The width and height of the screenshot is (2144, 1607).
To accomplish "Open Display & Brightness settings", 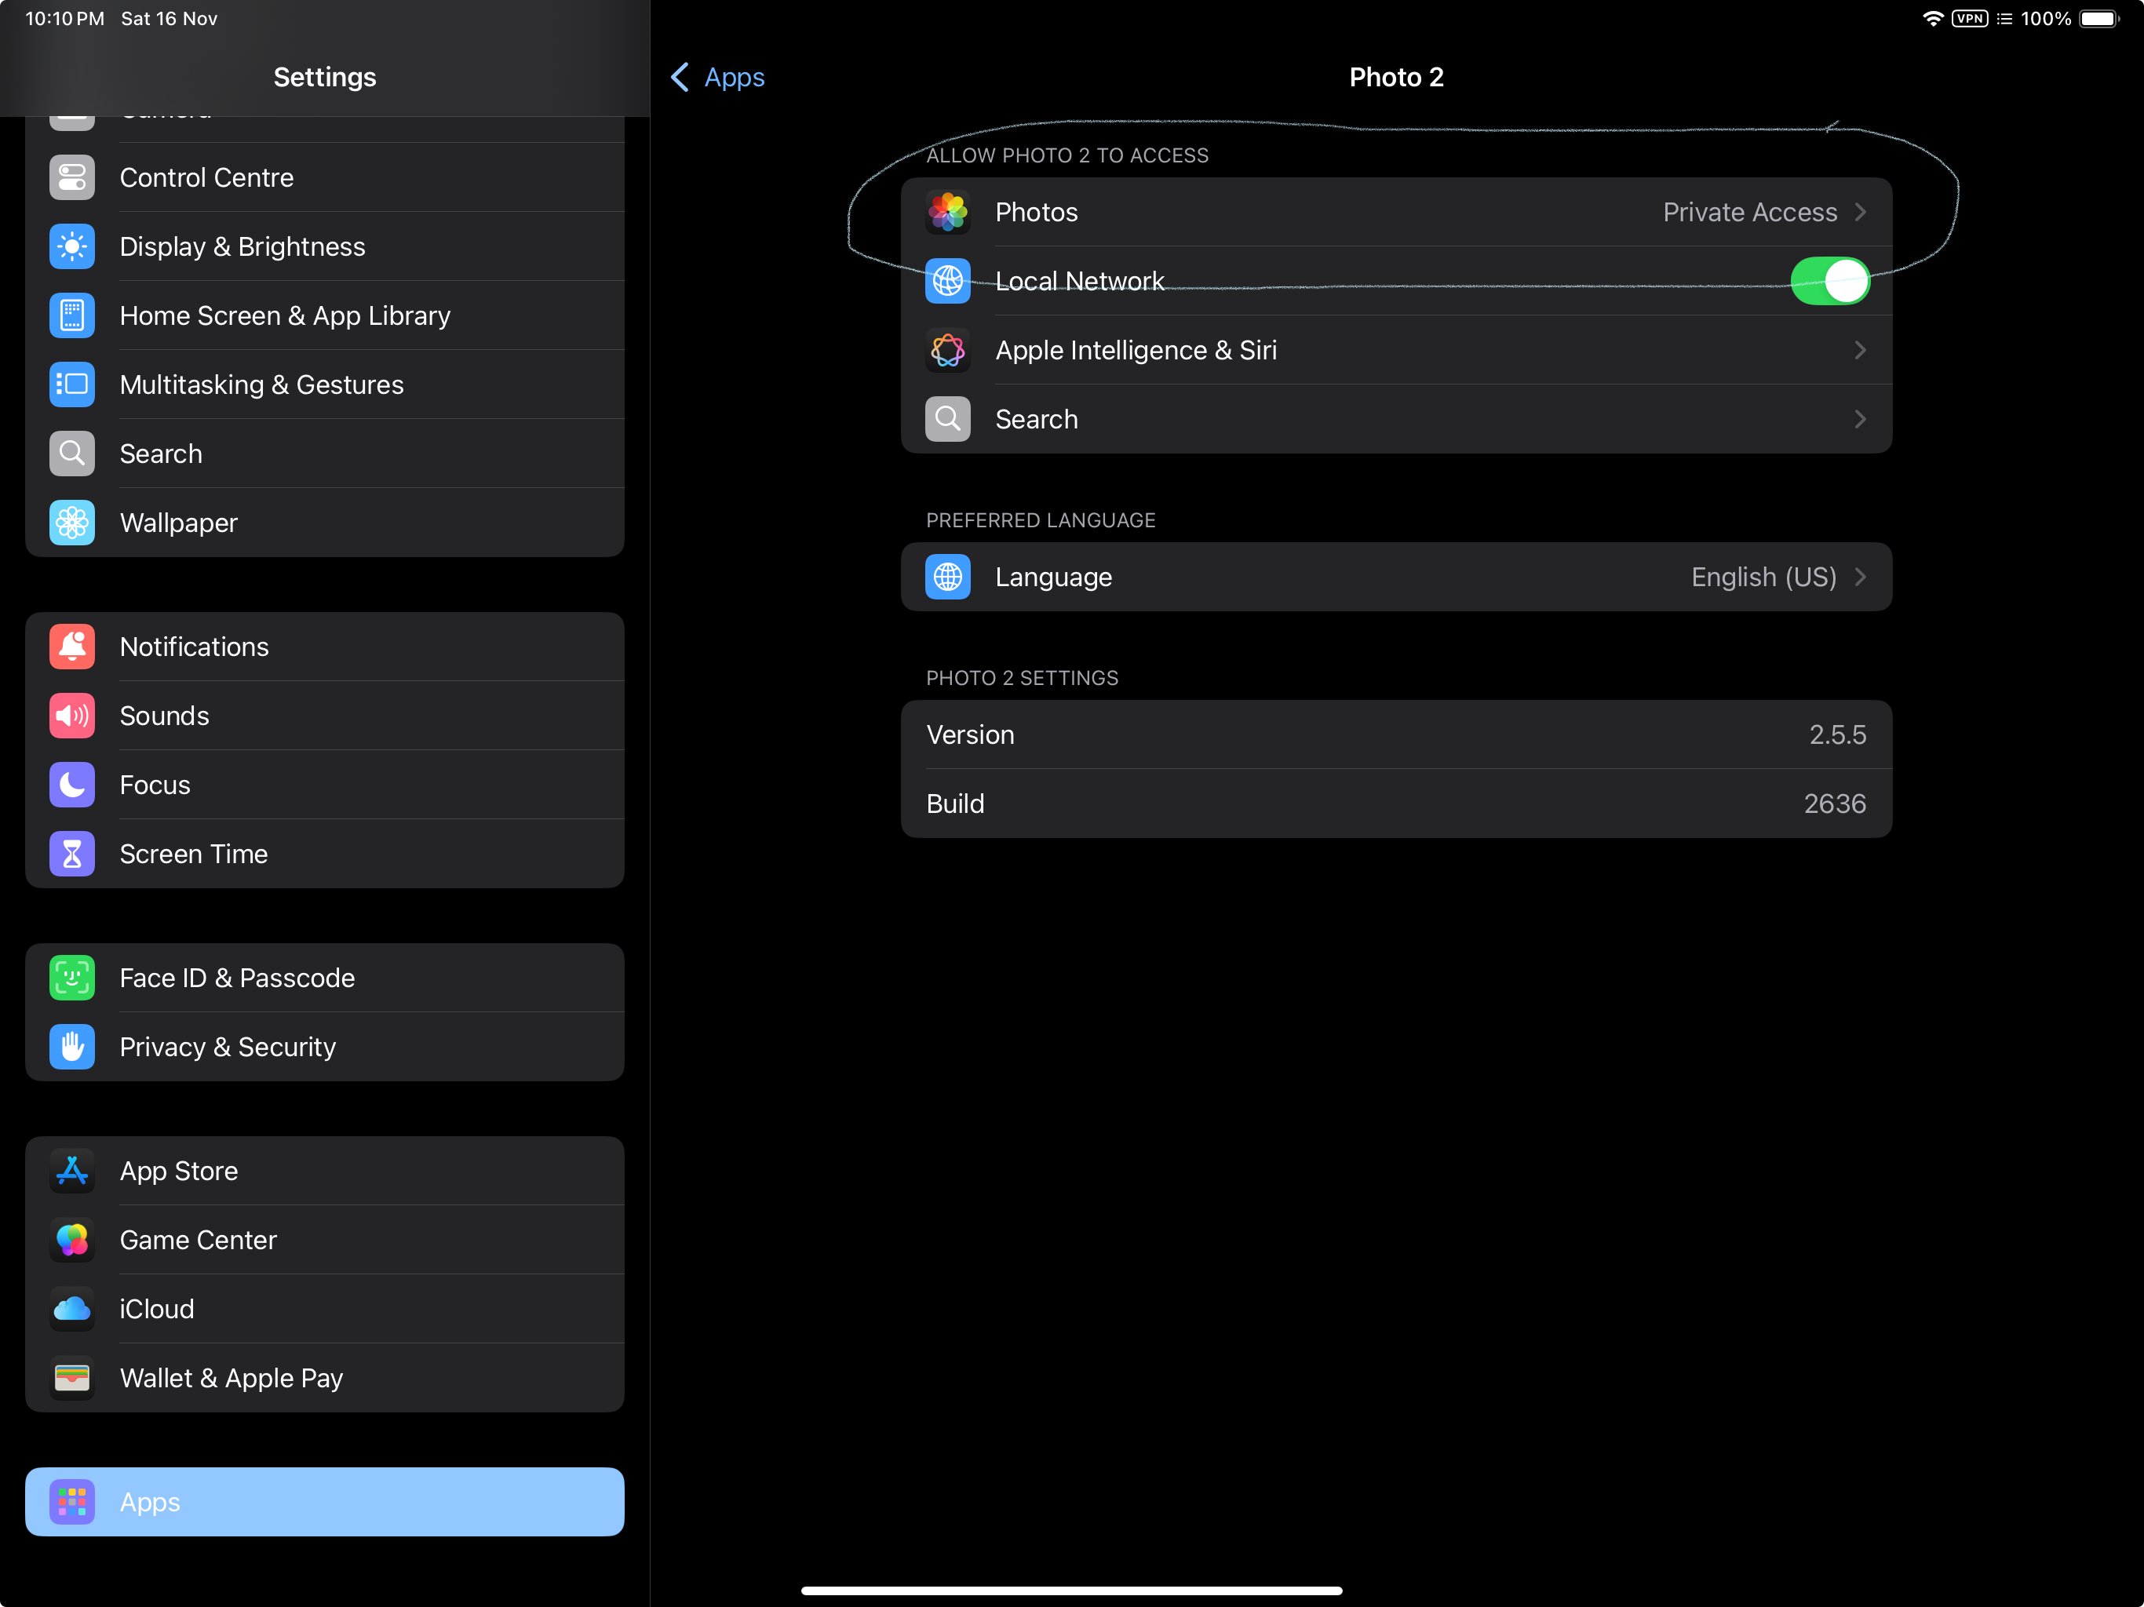I will coord(325,246).
